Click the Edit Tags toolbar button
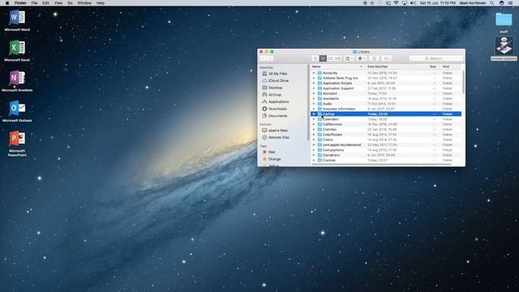The image size is (519, 292). (x=386, y=58)
